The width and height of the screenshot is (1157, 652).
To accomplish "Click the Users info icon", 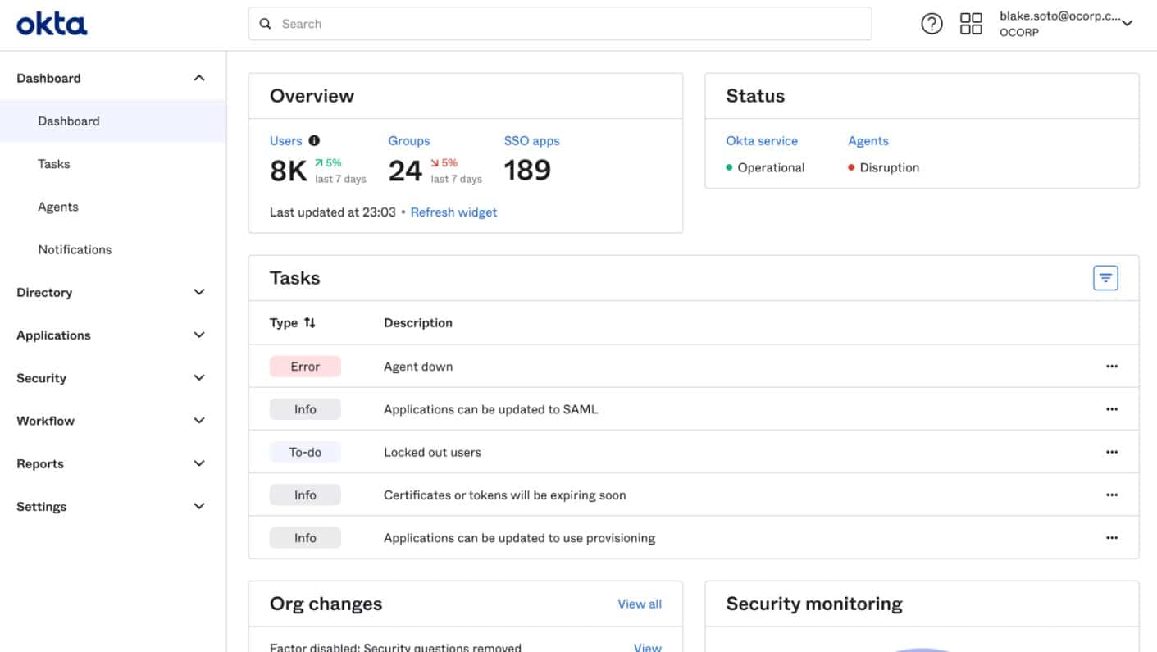I will pyautogui.click(x=314, y=140).
